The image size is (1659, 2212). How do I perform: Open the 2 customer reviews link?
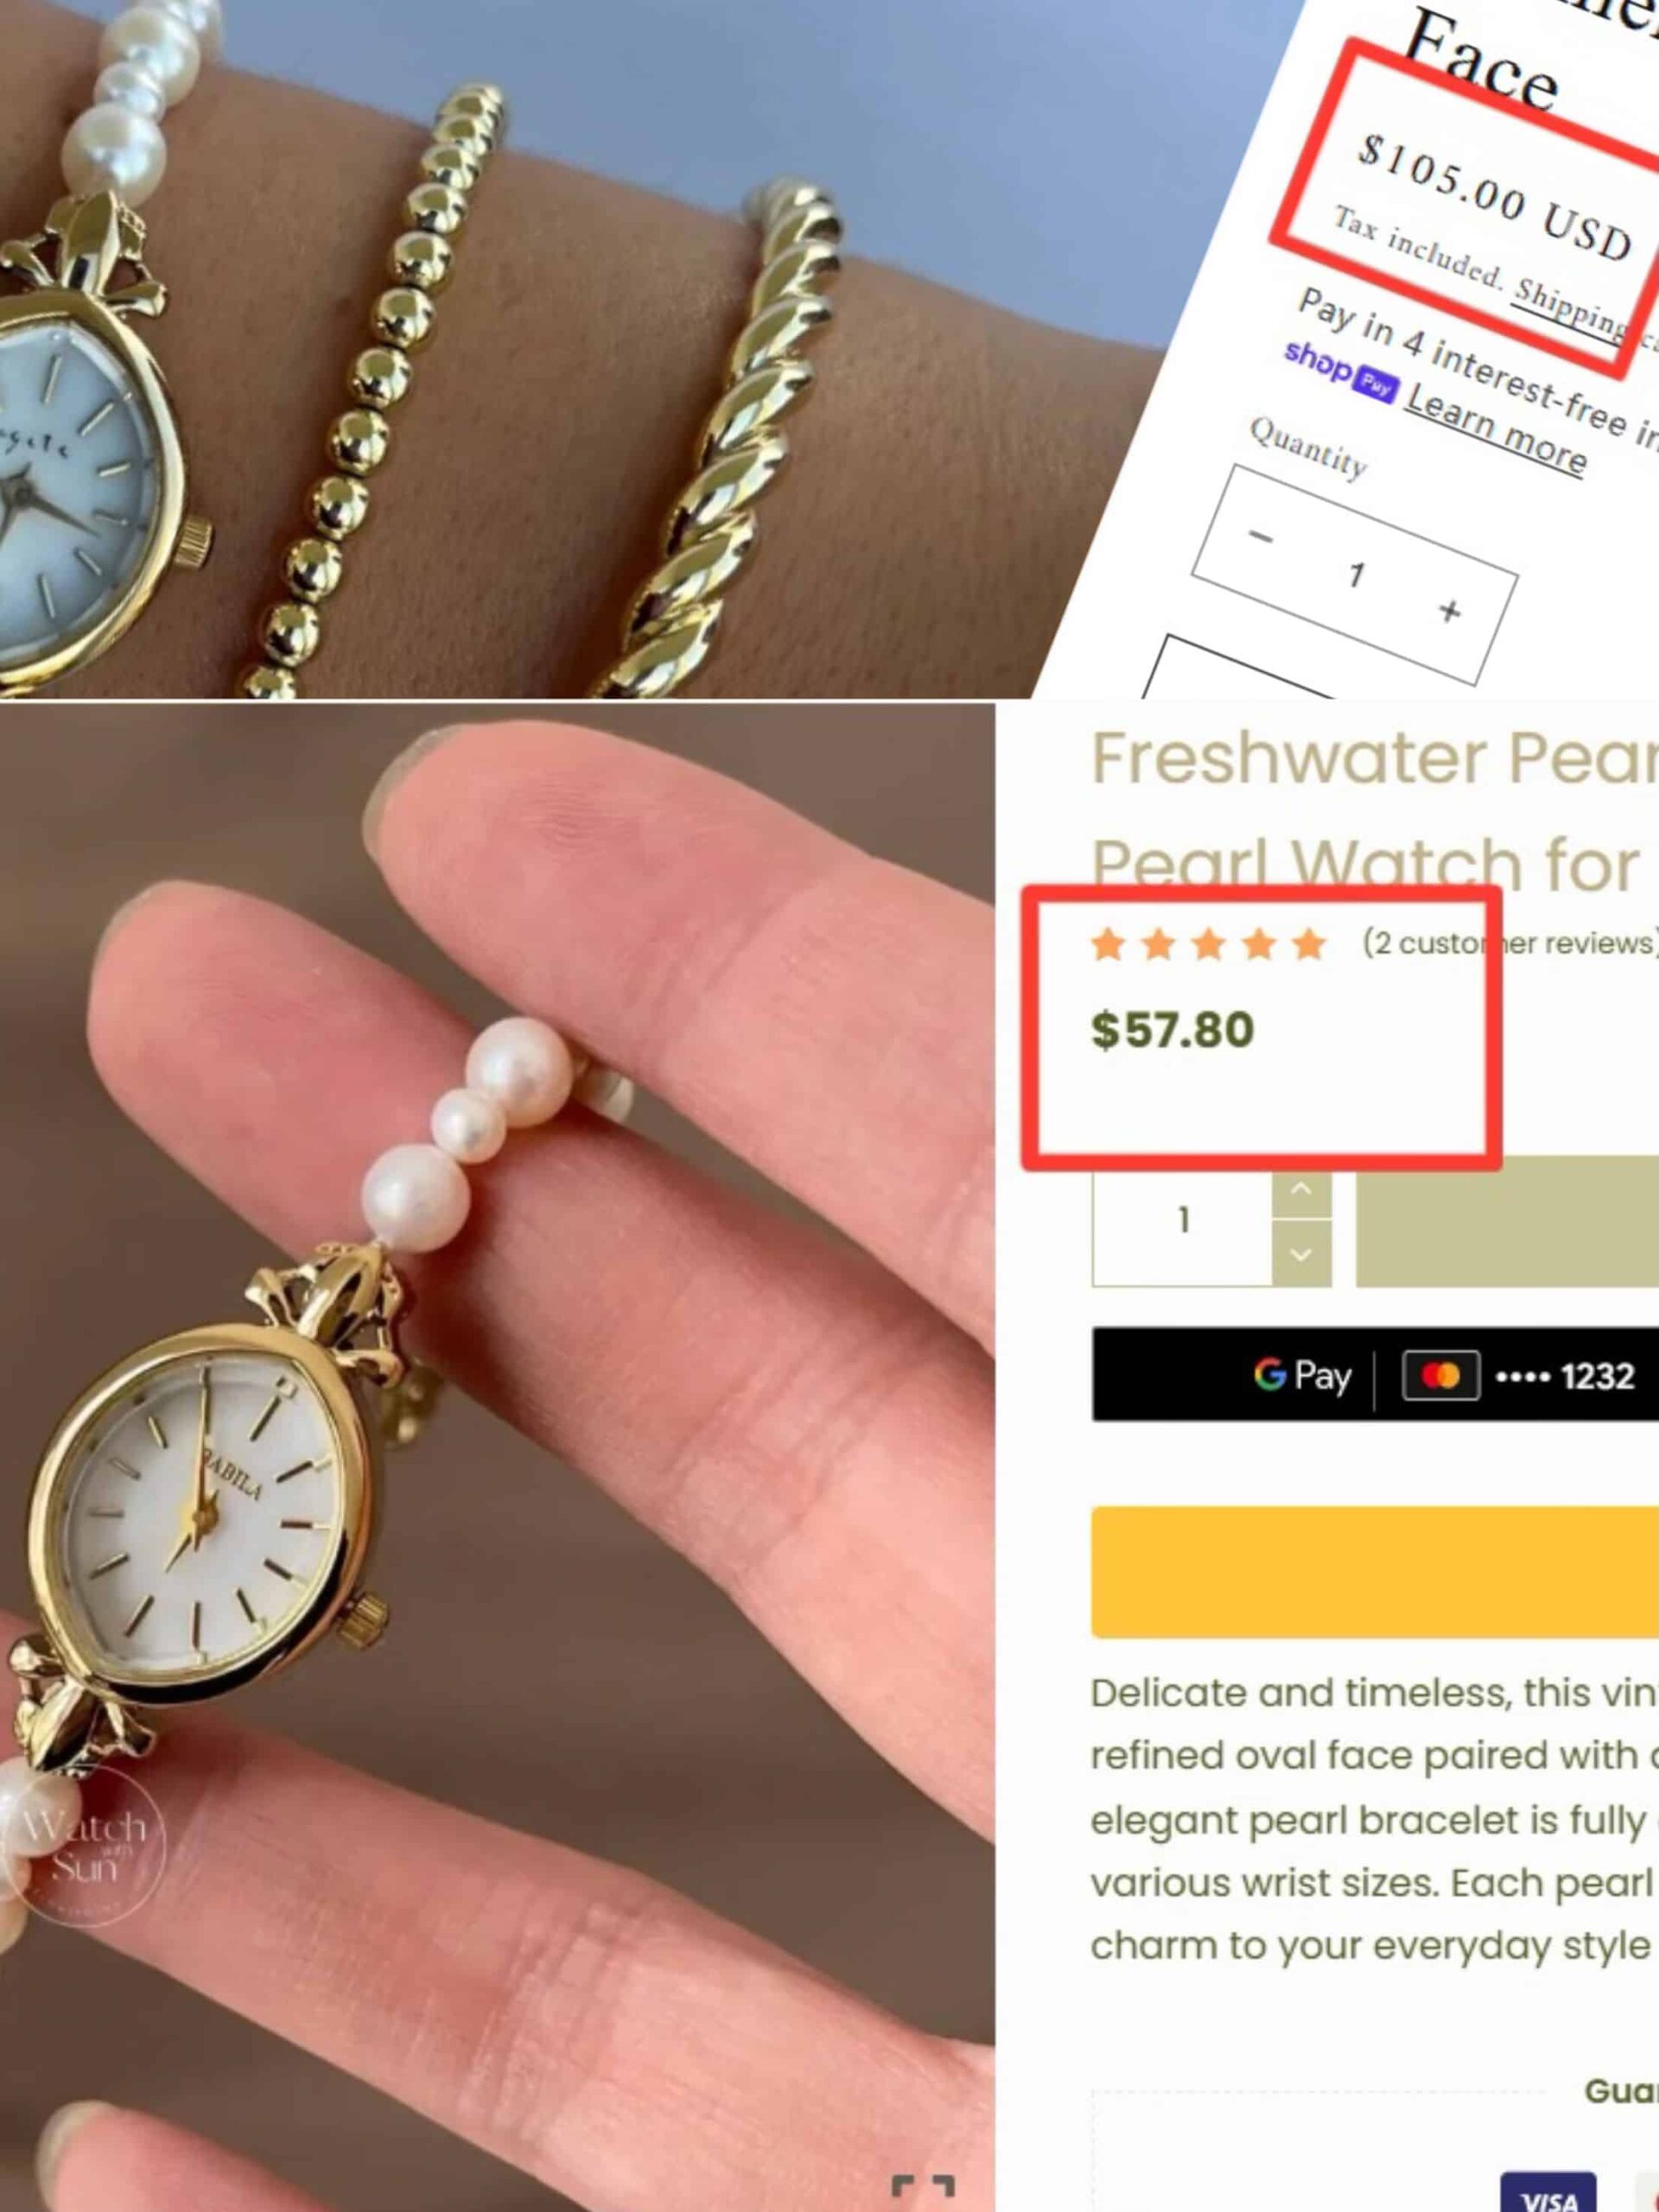coord(1510,943)
